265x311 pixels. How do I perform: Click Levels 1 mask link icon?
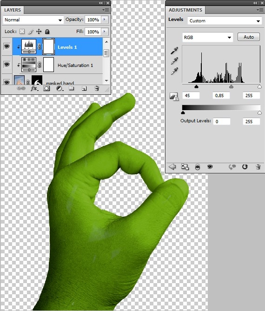point(39,46)
